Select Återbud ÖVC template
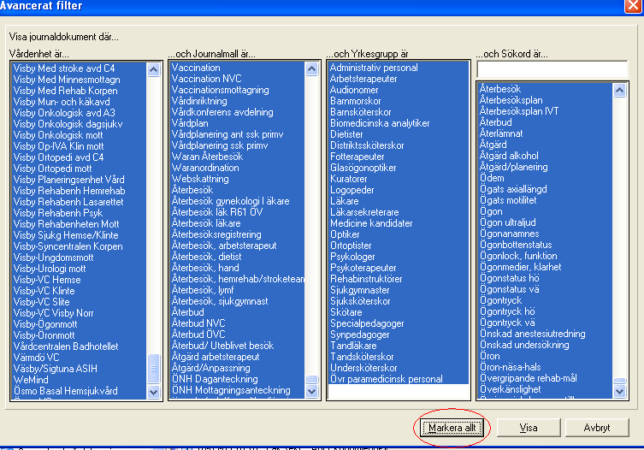Image resolution: width=644 pixels, height=450 pixels. pos(198,335)
